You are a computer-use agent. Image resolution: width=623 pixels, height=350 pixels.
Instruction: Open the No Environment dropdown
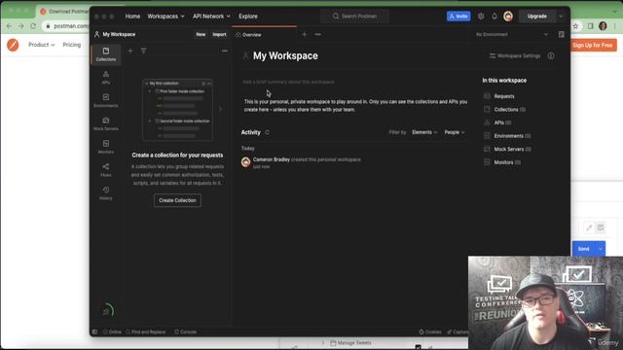[x=511, y=35]
